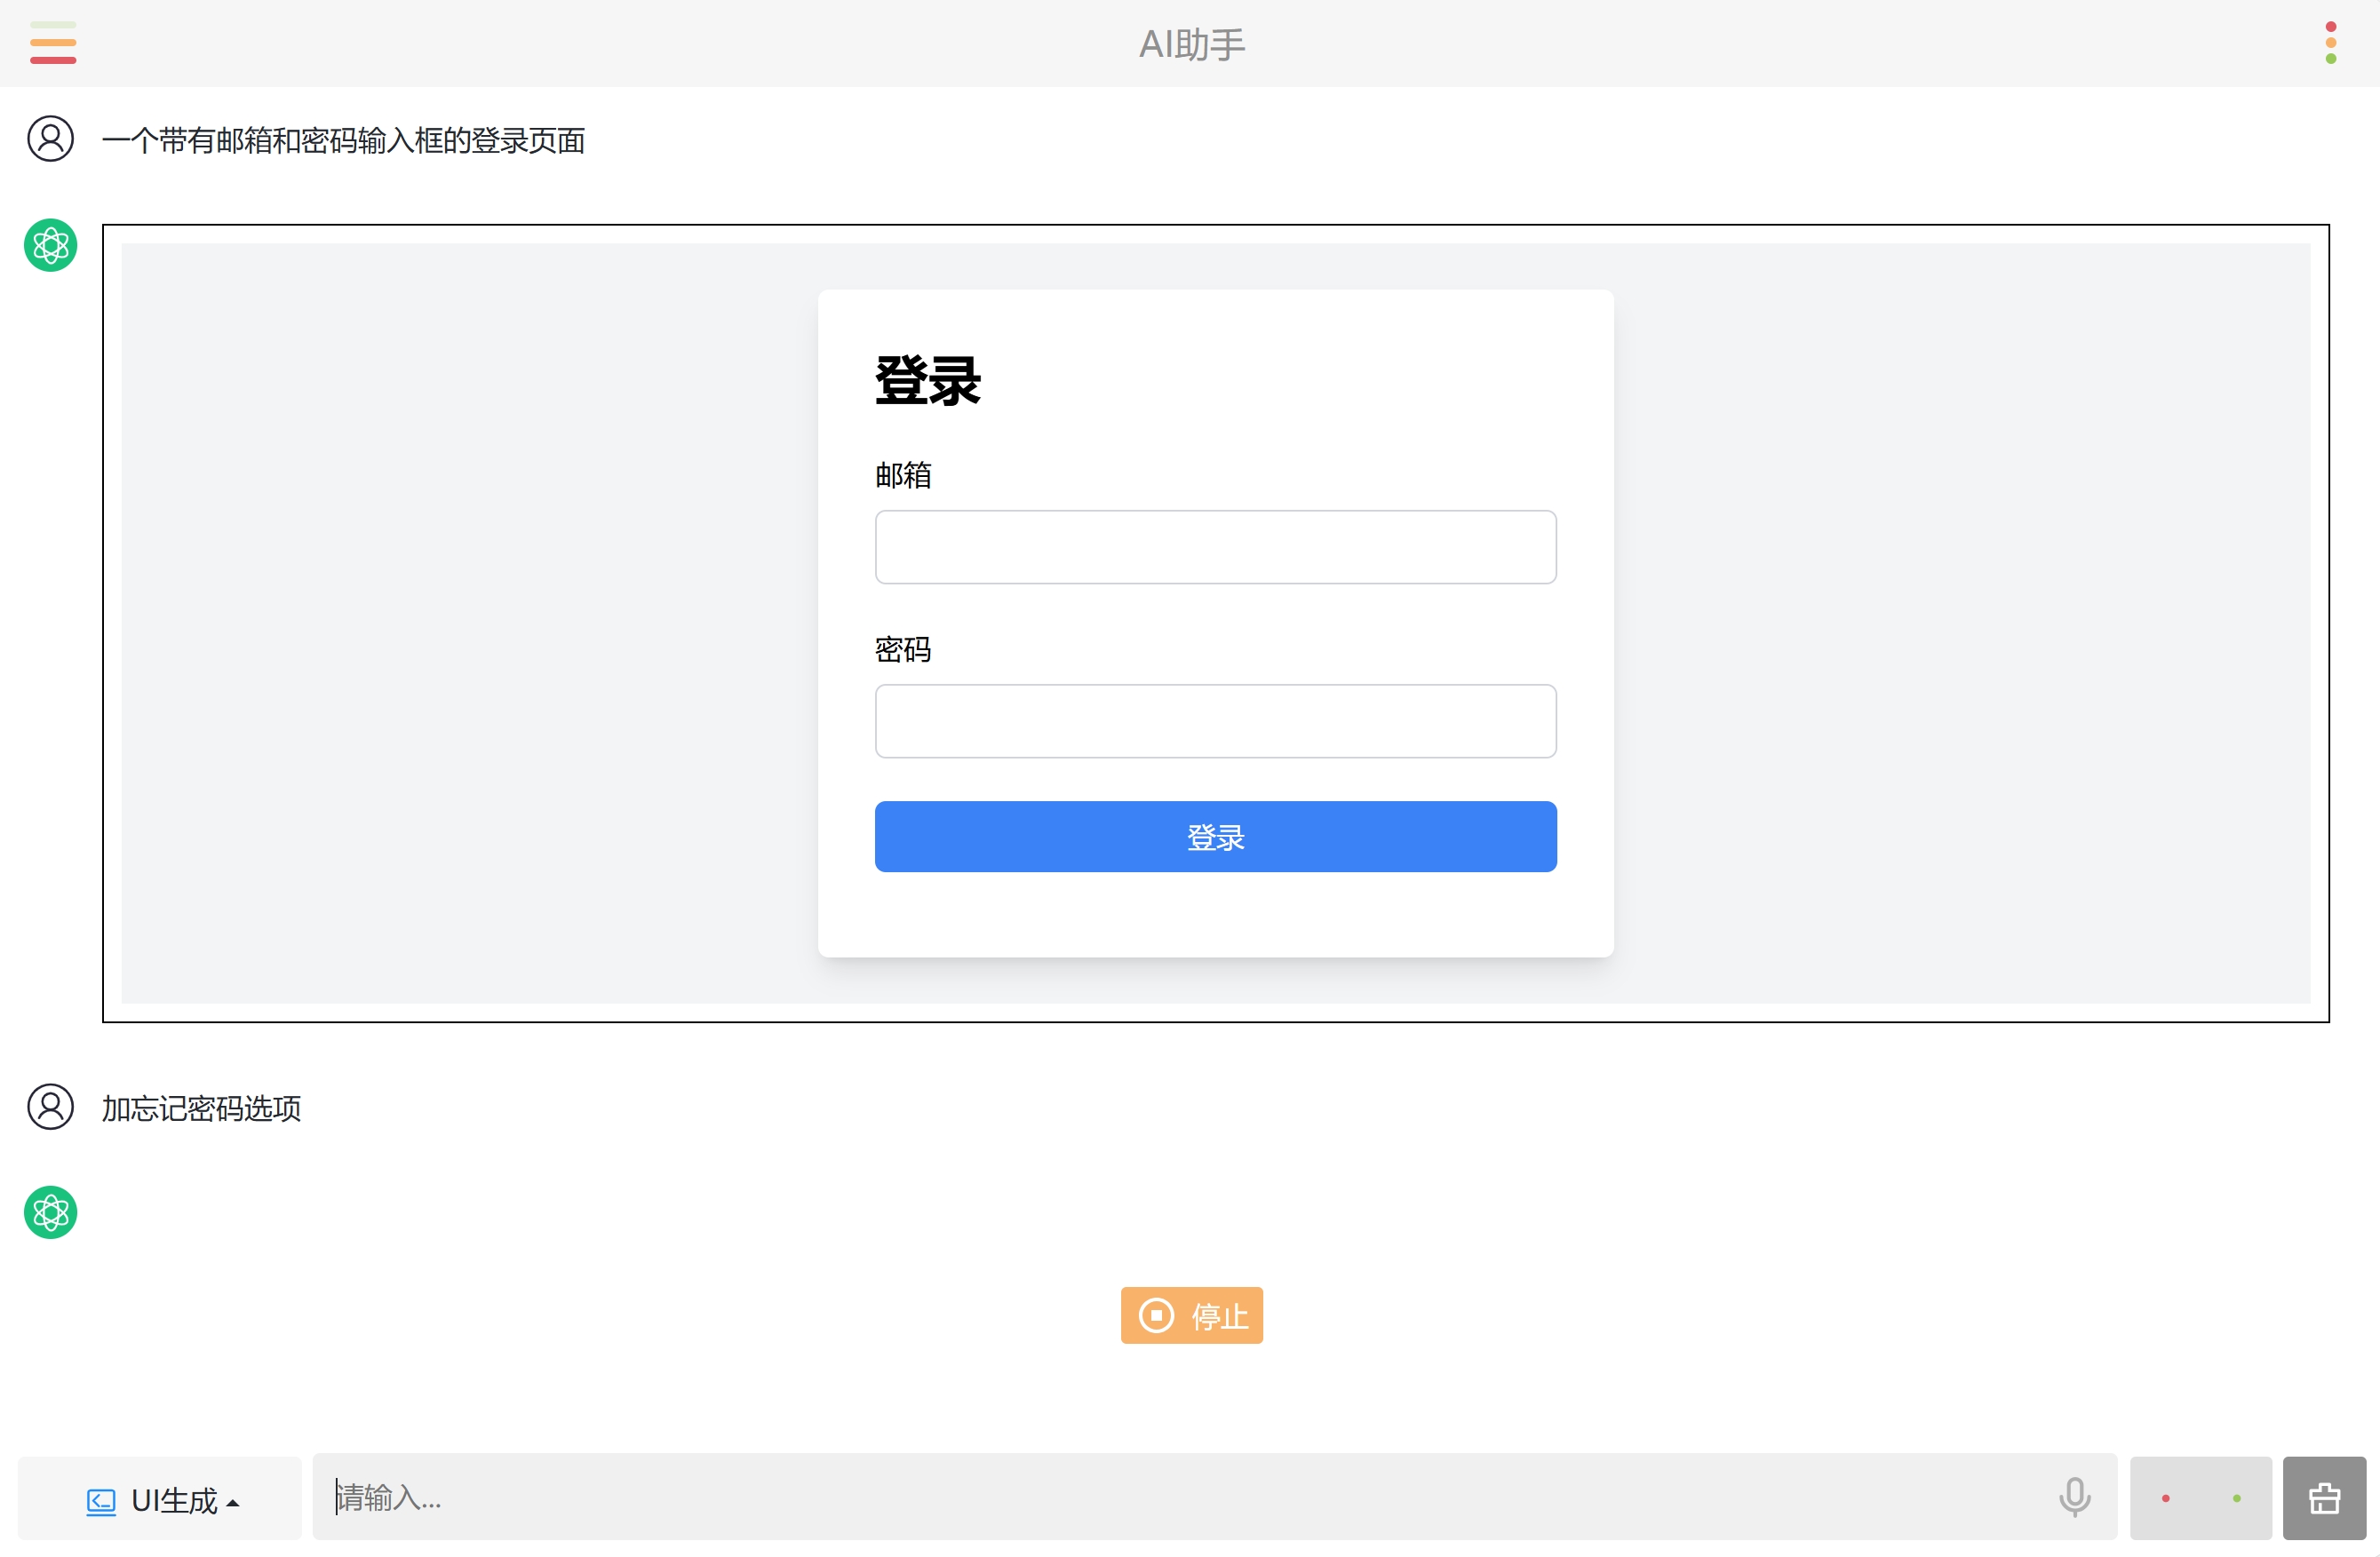Image resolution: width=2380 pixels, height=1557 pixels.
Task: Click the UI生成 terminal icon
Action: pos(101,1501)
